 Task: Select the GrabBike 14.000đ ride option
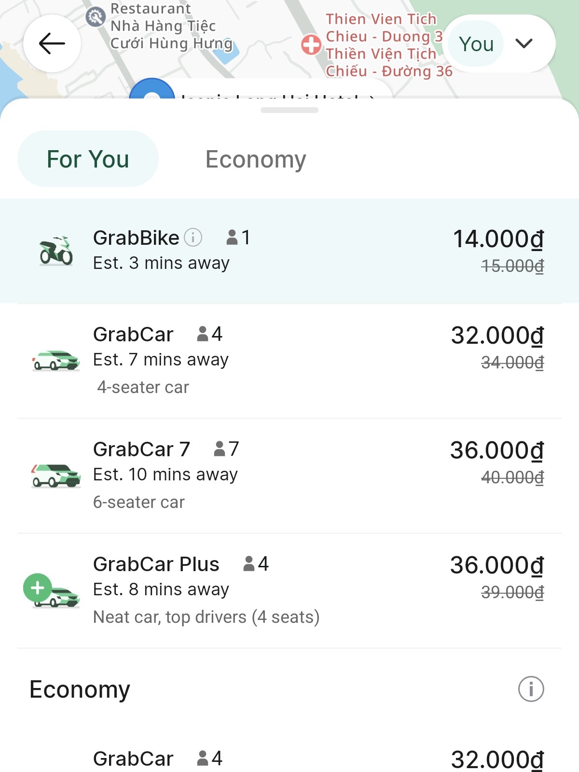coord(289,251)
